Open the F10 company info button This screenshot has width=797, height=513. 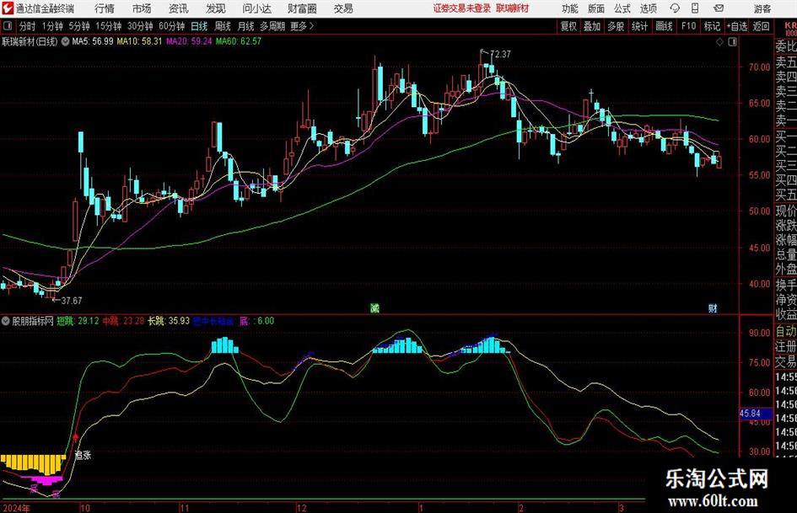tap(688, 26)
